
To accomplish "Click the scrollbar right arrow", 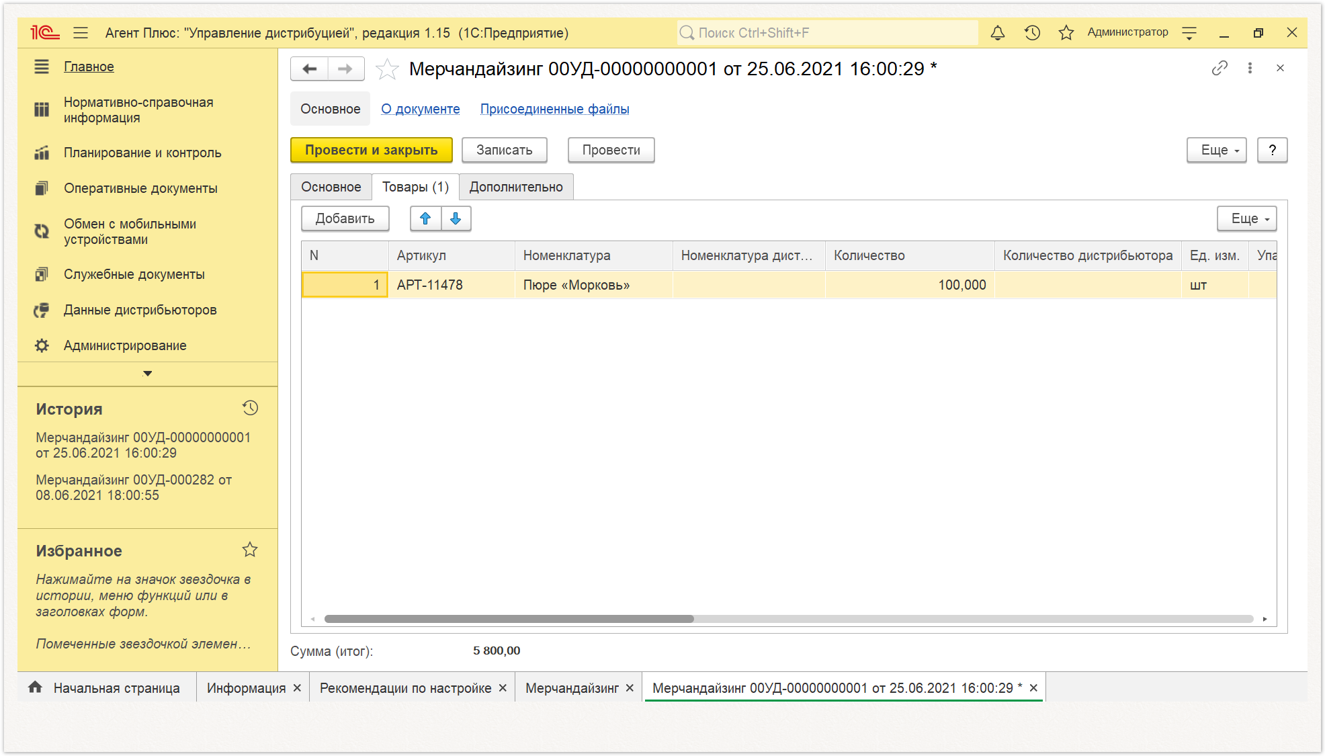I will coord(1265,618).
